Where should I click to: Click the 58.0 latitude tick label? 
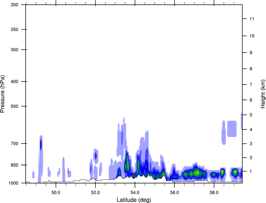tap(214, 193)
